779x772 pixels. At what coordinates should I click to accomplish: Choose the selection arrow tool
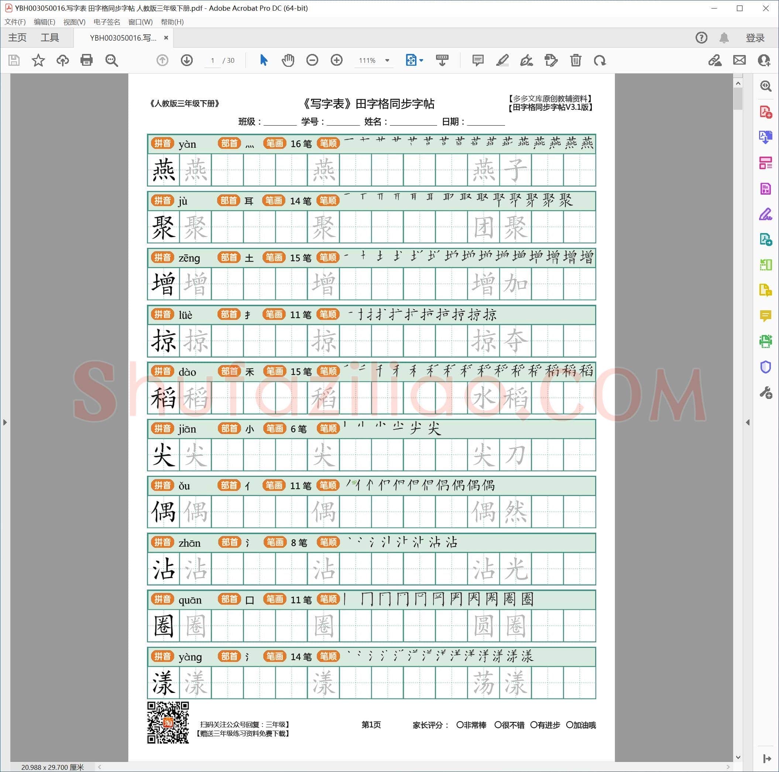[264, 61]
